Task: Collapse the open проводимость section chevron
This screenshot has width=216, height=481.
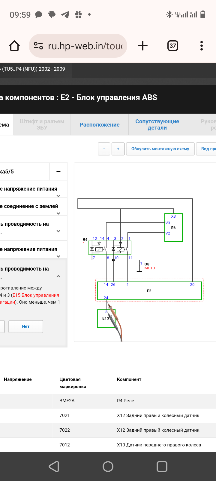Action: [x=58, y=276]
